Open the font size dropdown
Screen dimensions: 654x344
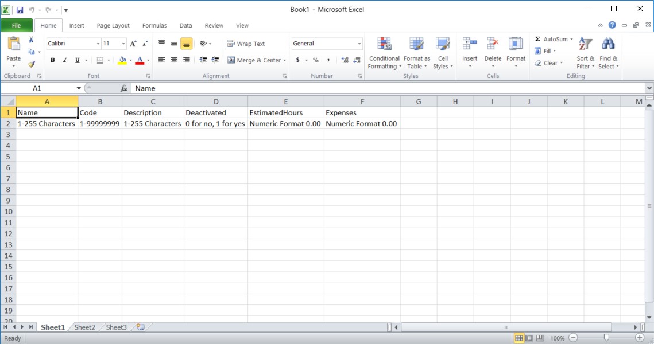(x=123, y=44)
